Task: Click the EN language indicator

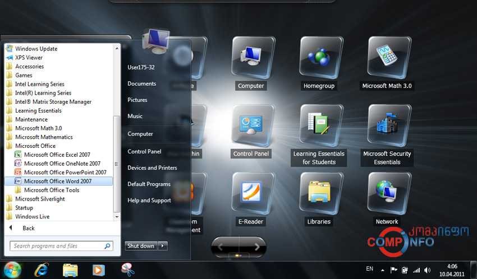Action: tap(370, 269)
